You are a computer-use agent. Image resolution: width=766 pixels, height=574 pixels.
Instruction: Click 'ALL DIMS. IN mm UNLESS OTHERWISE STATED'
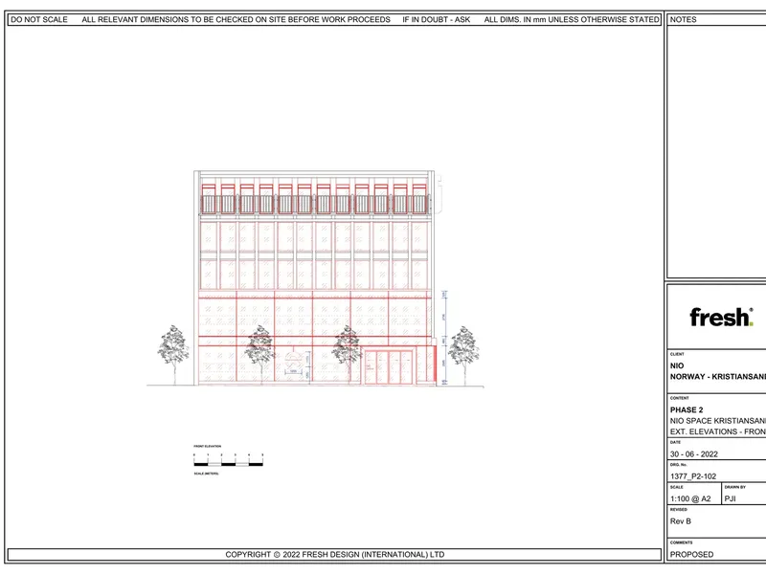click(x=572, y=19)
